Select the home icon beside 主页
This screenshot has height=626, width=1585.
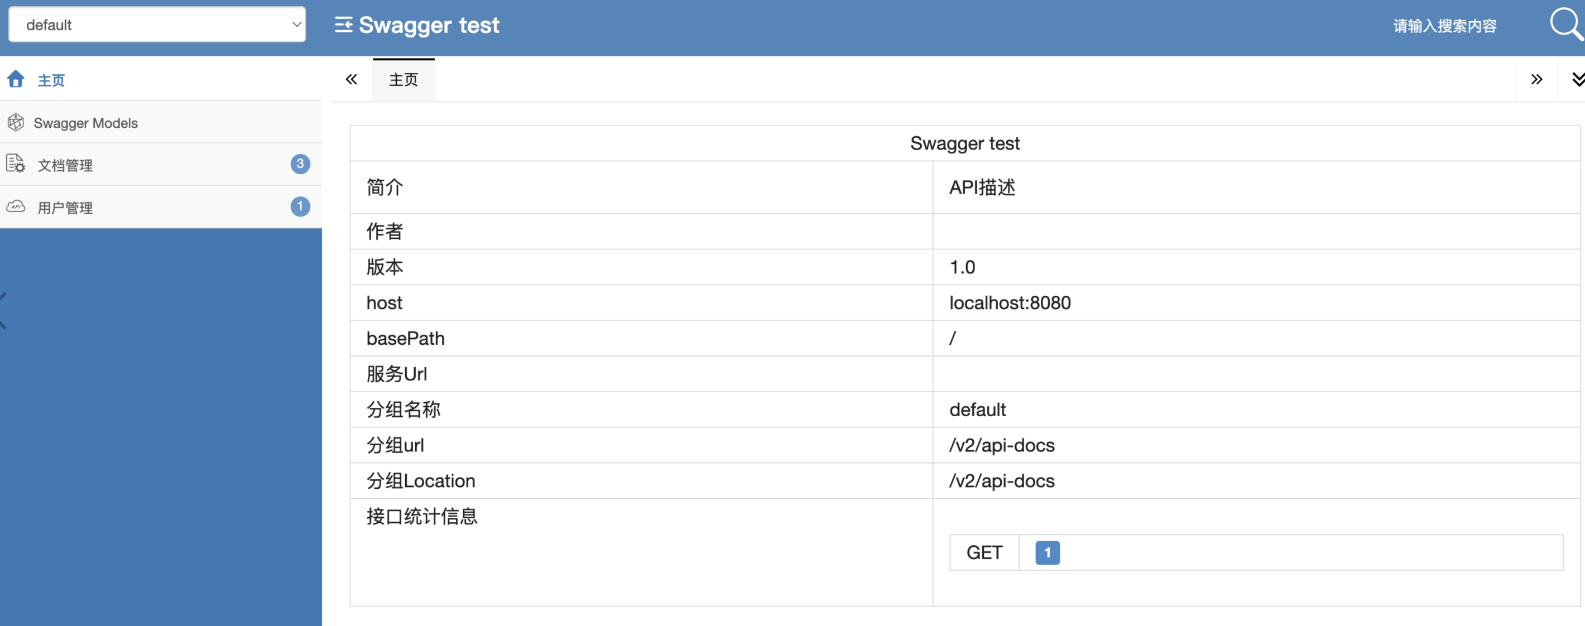coord(16,79)
